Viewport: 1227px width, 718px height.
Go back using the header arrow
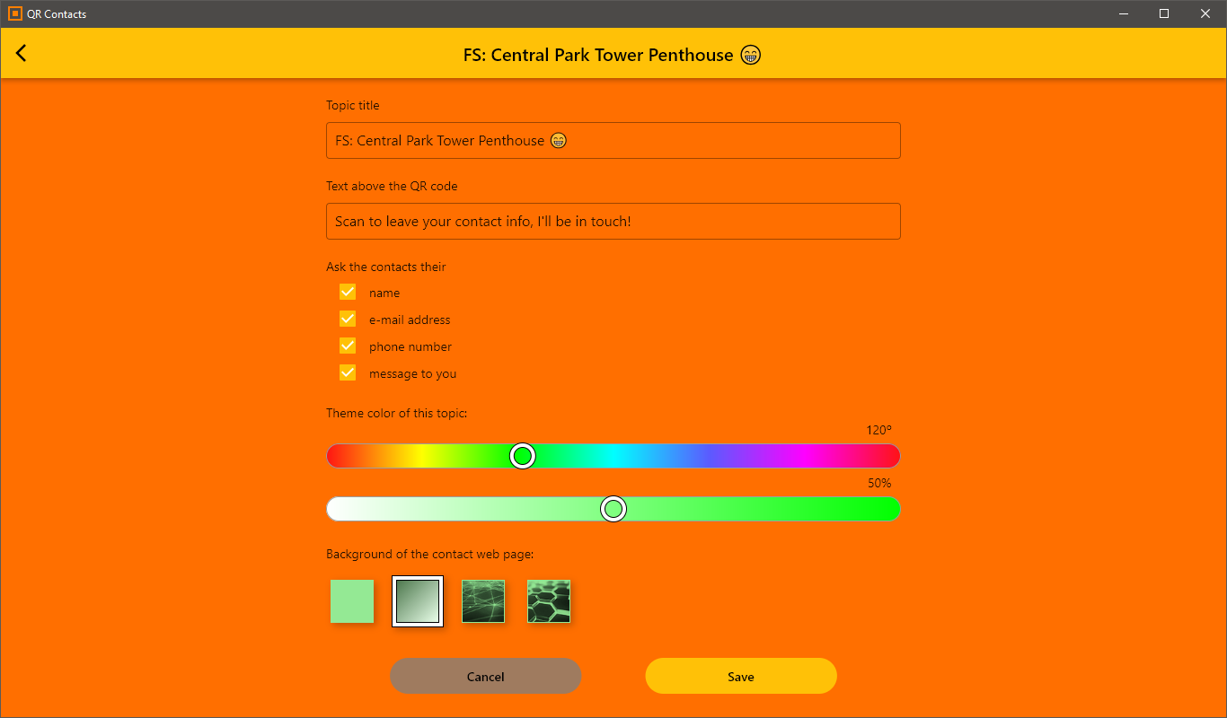pyautogui.click(x=21, y=54)
